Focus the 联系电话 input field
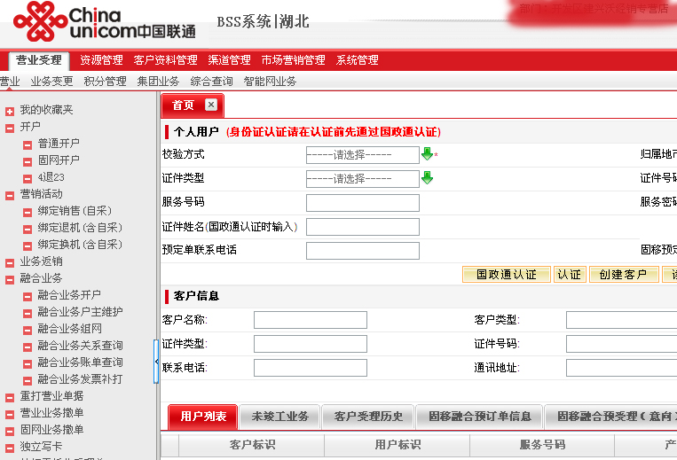The image size is (677, 460). (x=311, y=368)
